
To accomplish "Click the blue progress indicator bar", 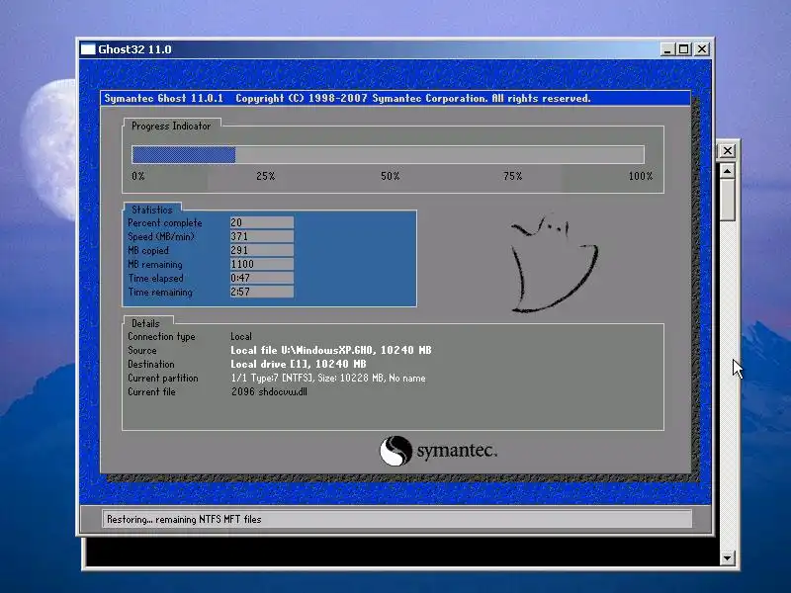I will pos(184,155).
